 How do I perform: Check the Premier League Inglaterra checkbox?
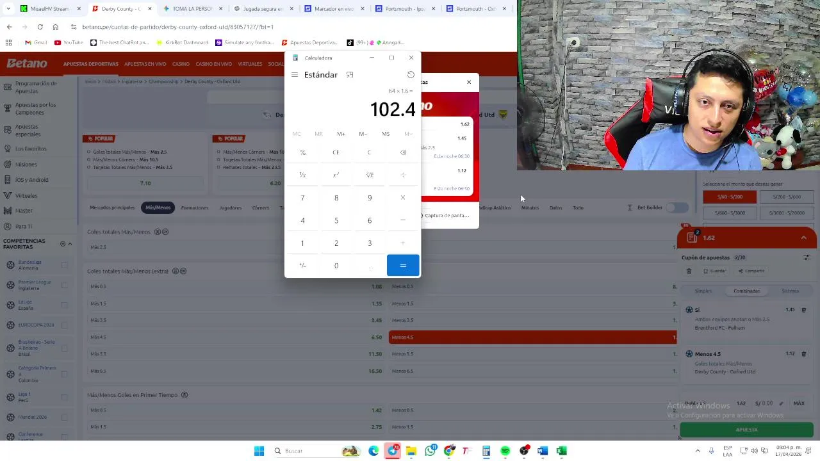[64, 285]
